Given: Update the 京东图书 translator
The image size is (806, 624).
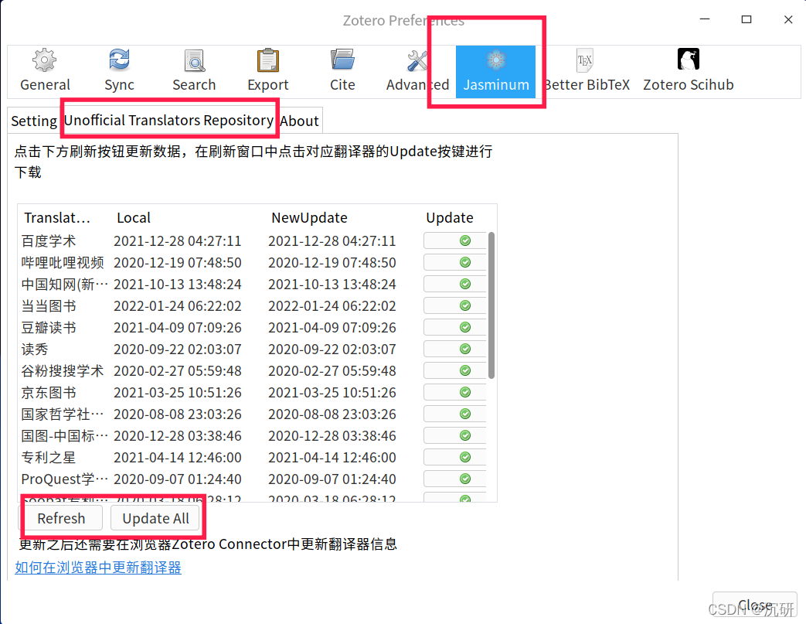Looking at the screenshot, I should [454, 392].
